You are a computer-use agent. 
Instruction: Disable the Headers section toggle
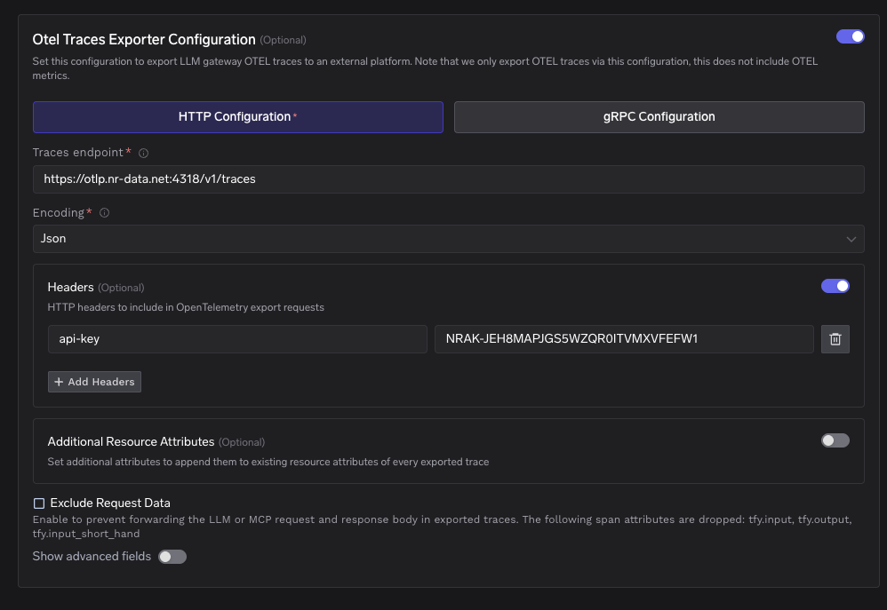point(835,286)
